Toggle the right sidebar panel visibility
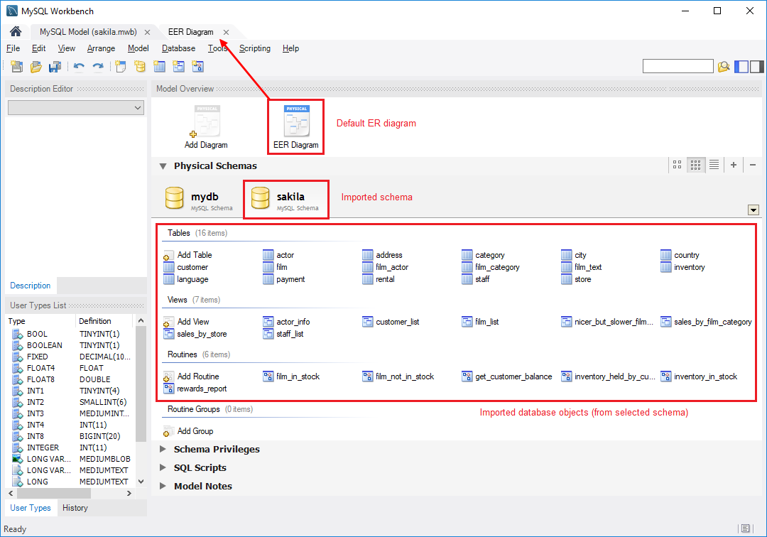This screenshot has height=537, width=767. pyautogui.click(x=756, y=67)
